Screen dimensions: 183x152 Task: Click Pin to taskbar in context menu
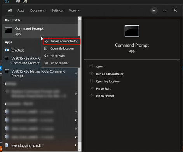(61, 63)
